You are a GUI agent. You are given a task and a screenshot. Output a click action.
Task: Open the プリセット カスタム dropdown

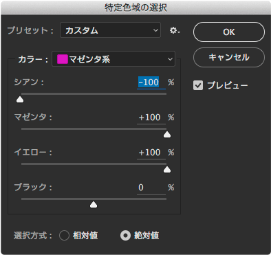[x=110, y=30]
